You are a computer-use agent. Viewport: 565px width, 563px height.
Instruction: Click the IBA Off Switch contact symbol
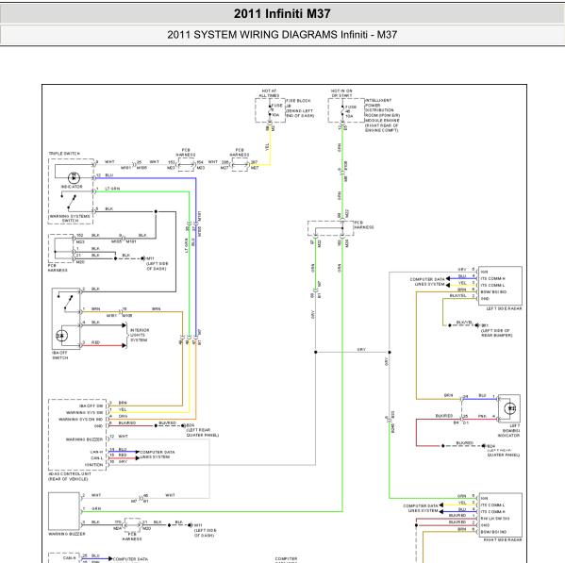tap(67, 302)
